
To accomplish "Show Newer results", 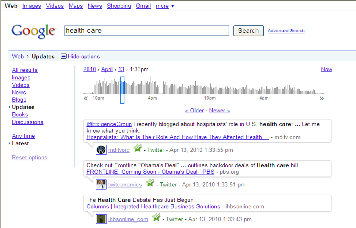I will [220, 110].
